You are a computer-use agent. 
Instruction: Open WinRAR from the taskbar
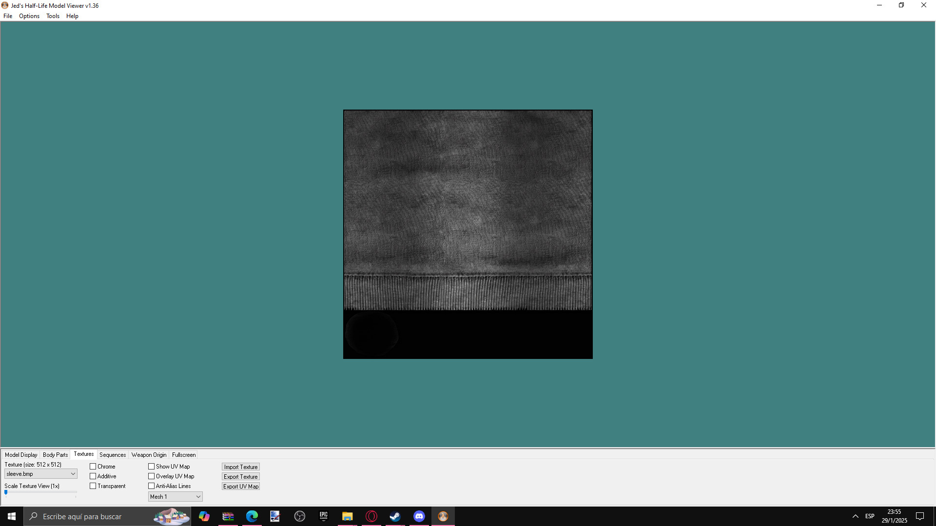pos(228,516)
